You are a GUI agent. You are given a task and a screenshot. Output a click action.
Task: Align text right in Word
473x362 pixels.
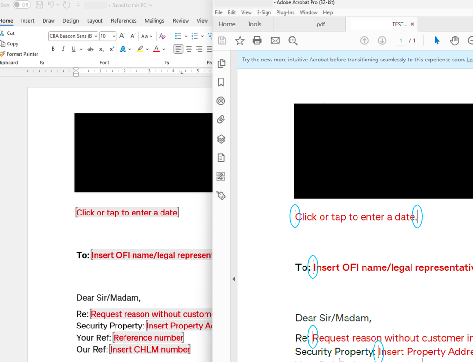tap(199, 49)
